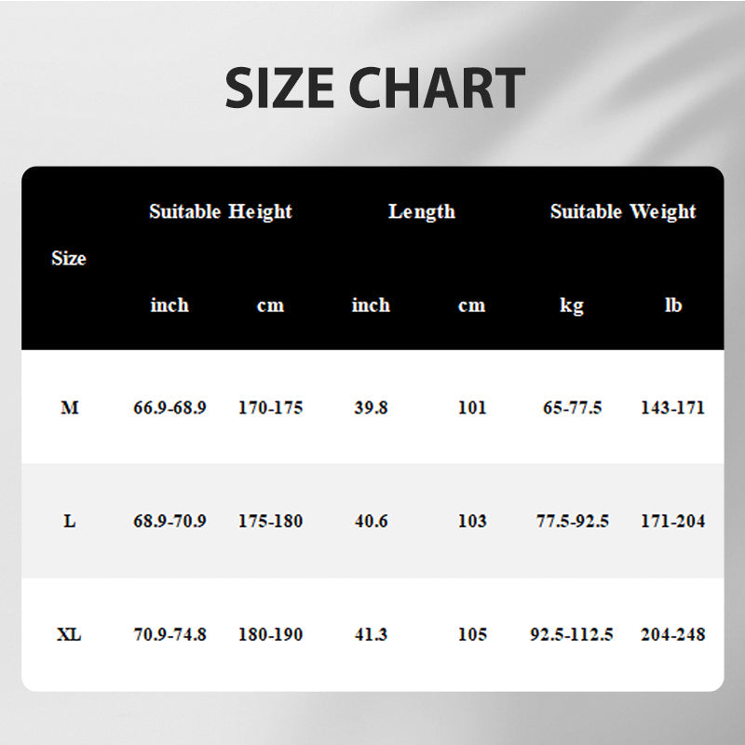Select the inch subheader under Suitable Height
The width and height of the screenshot is (745, 745).
pyautogui.click(x=169, y=305)
